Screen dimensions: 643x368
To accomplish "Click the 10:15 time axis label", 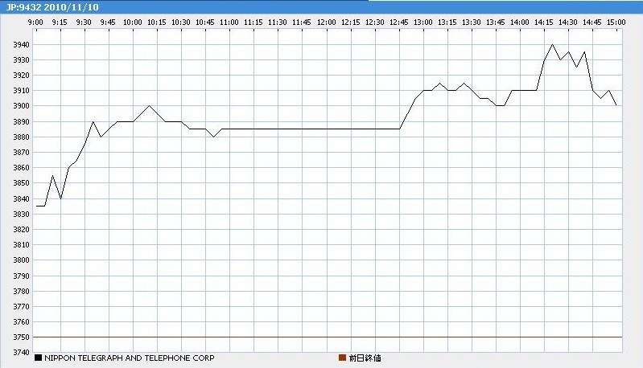I will click(156, 22).
